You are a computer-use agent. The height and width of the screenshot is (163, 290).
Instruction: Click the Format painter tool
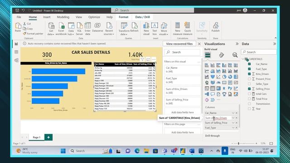point(33,34)
